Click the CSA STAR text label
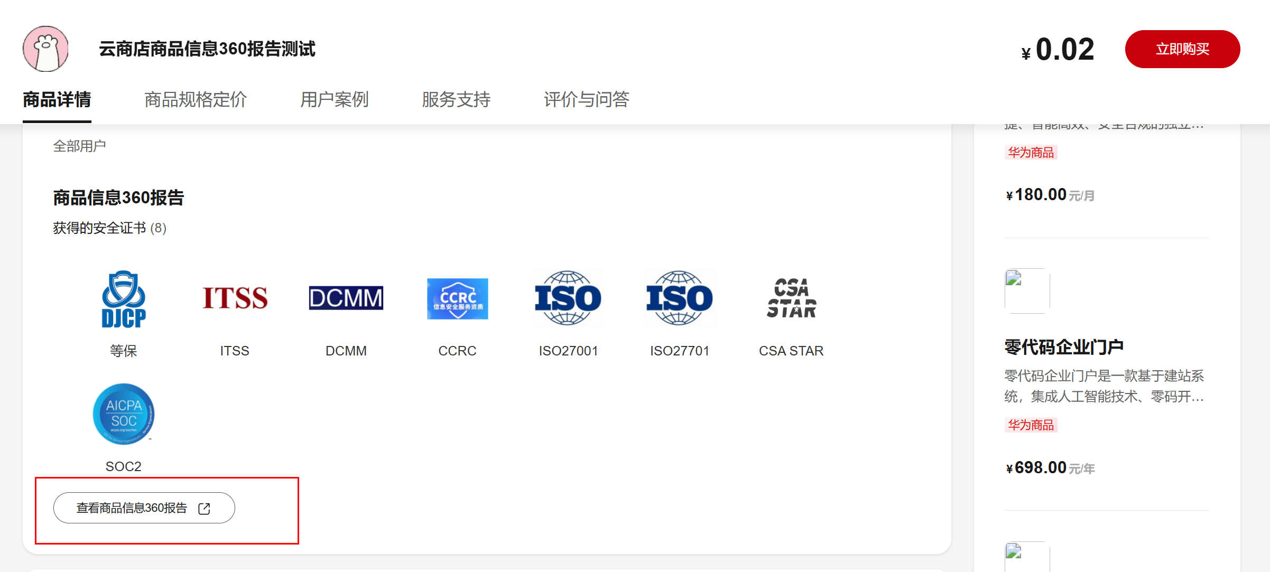This screenshot has width=1270, height=572. point(791,351)
